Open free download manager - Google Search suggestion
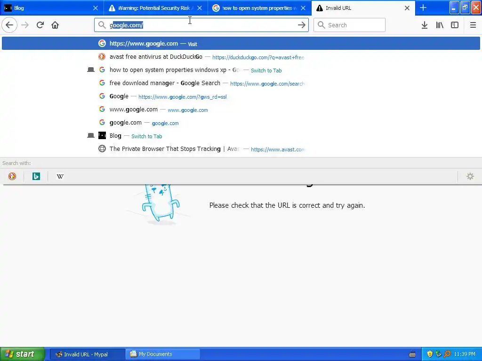 click(x=241, y=83)
